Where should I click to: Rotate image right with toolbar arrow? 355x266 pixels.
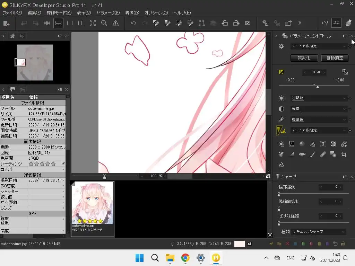236,23
